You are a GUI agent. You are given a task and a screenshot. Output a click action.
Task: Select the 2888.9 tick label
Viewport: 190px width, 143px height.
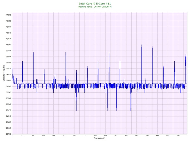coord(9,98)
